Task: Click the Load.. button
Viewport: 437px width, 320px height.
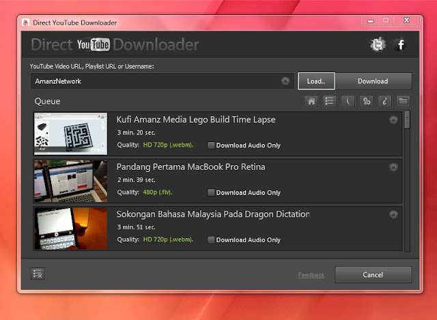Action: [316, 81]
